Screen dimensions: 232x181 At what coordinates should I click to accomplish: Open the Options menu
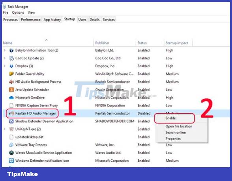coord(18,13)
